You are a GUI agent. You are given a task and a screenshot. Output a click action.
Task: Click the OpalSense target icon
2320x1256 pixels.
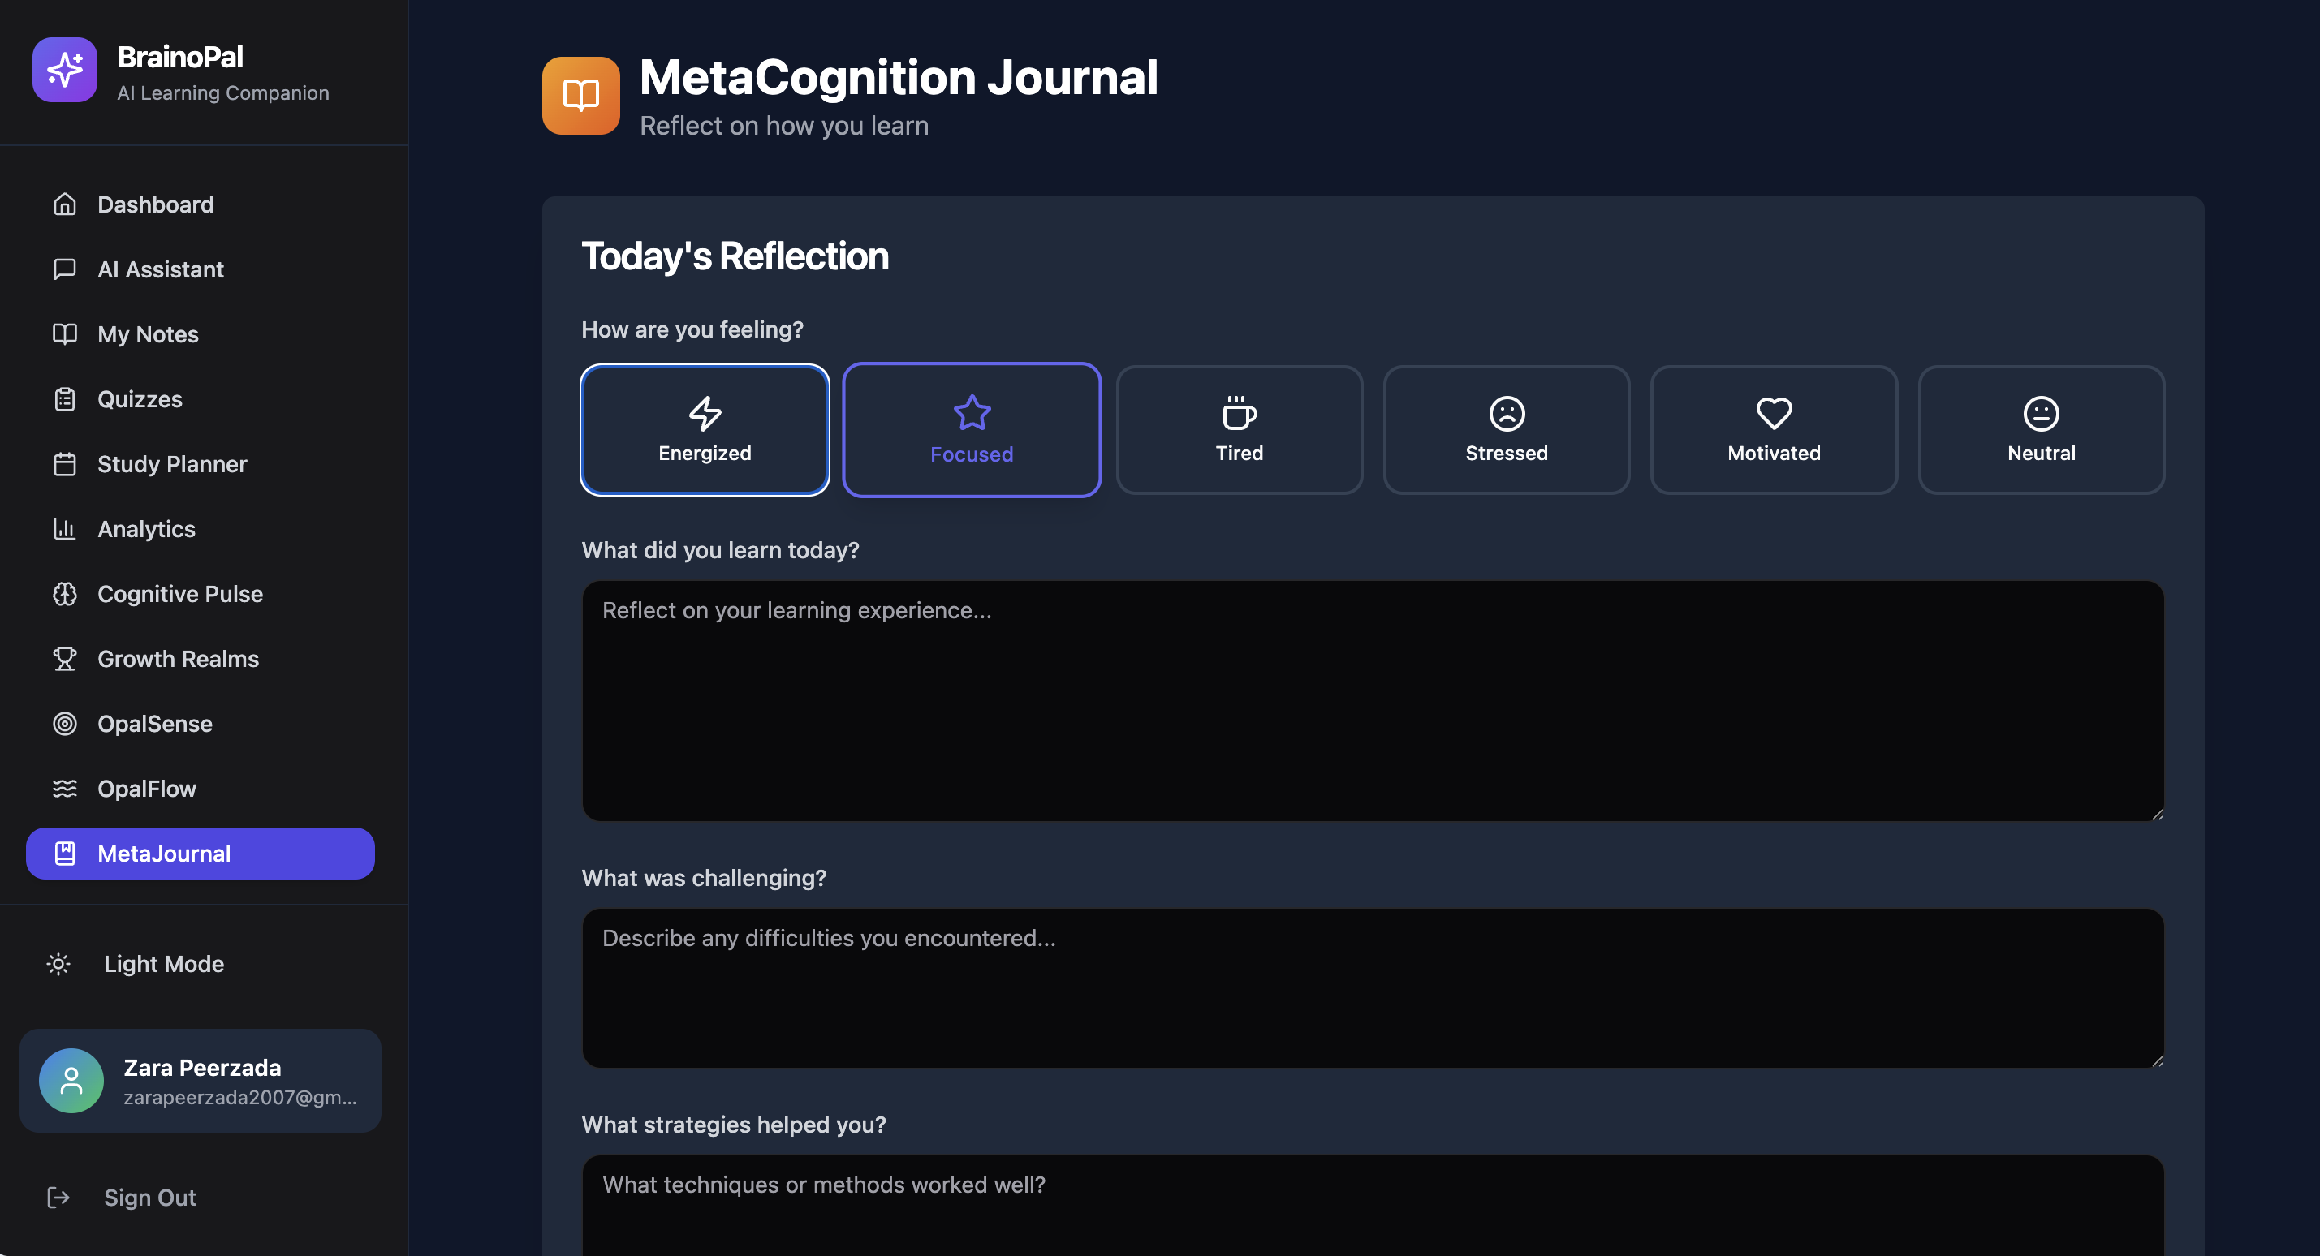coord(65,723)
